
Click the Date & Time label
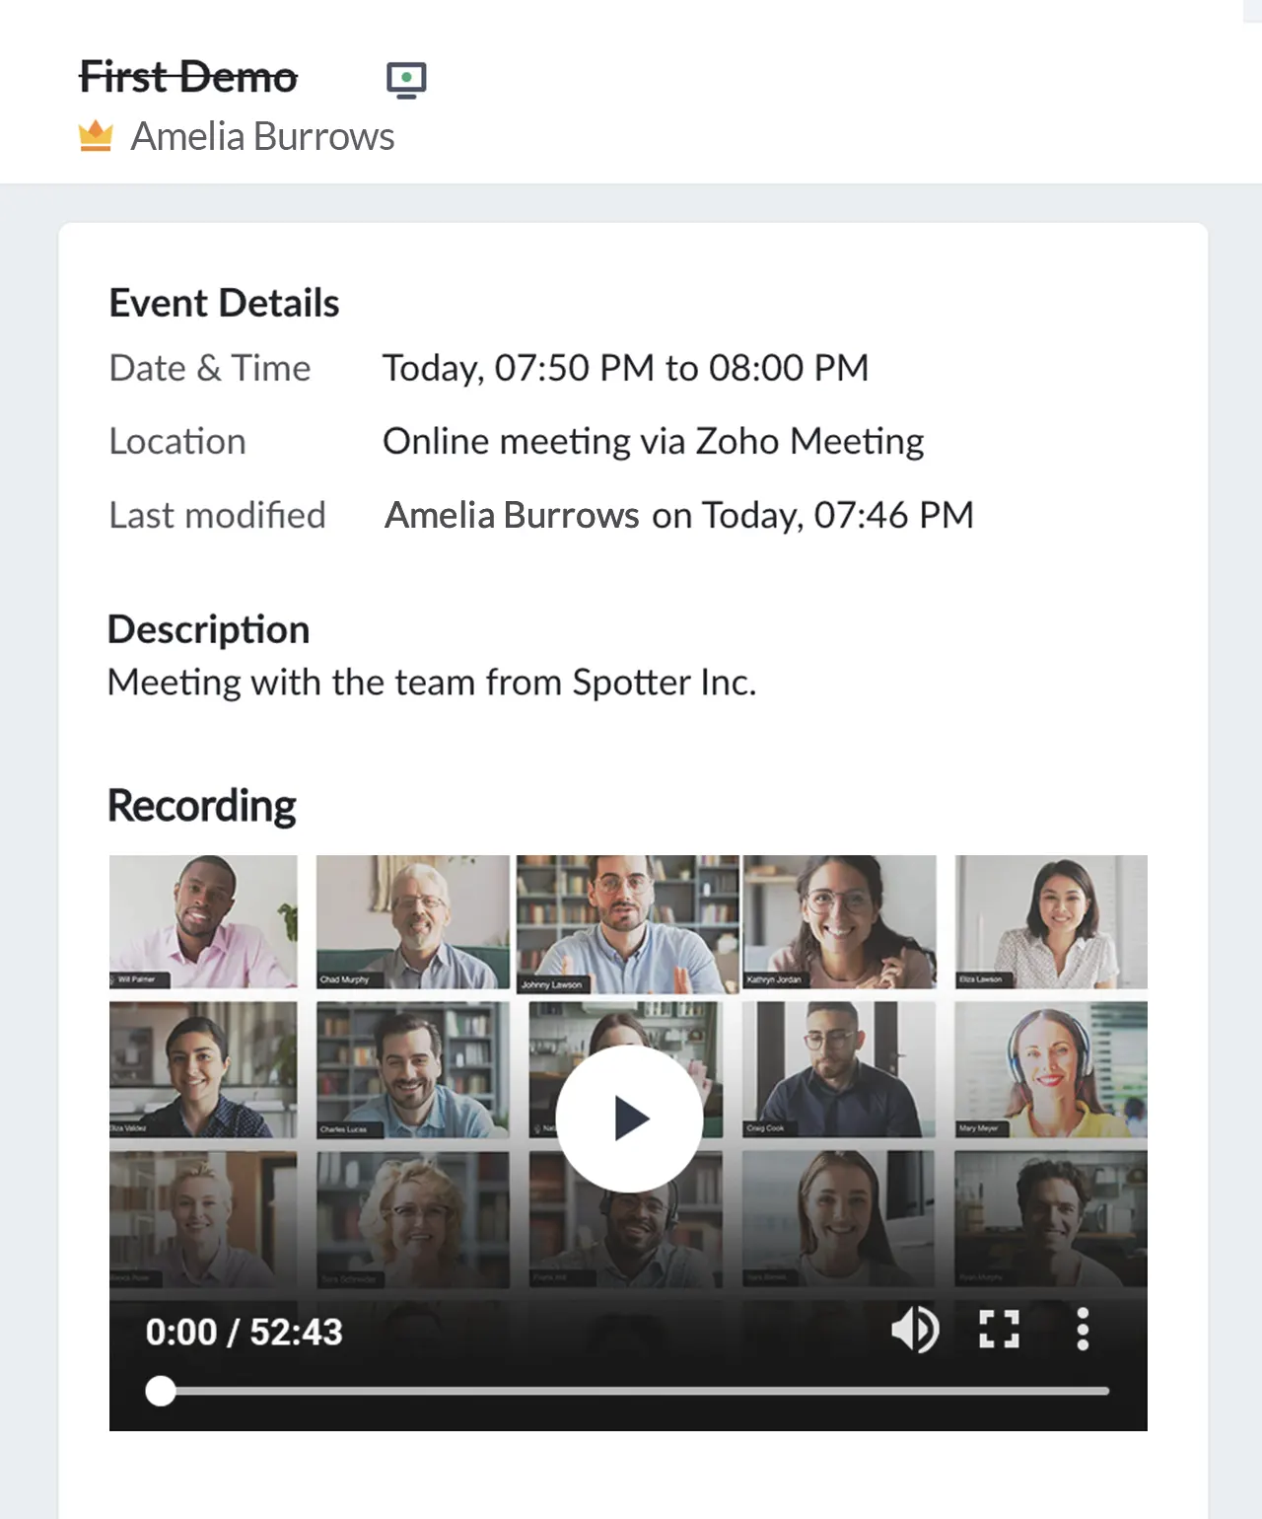[x=210, y=368]
